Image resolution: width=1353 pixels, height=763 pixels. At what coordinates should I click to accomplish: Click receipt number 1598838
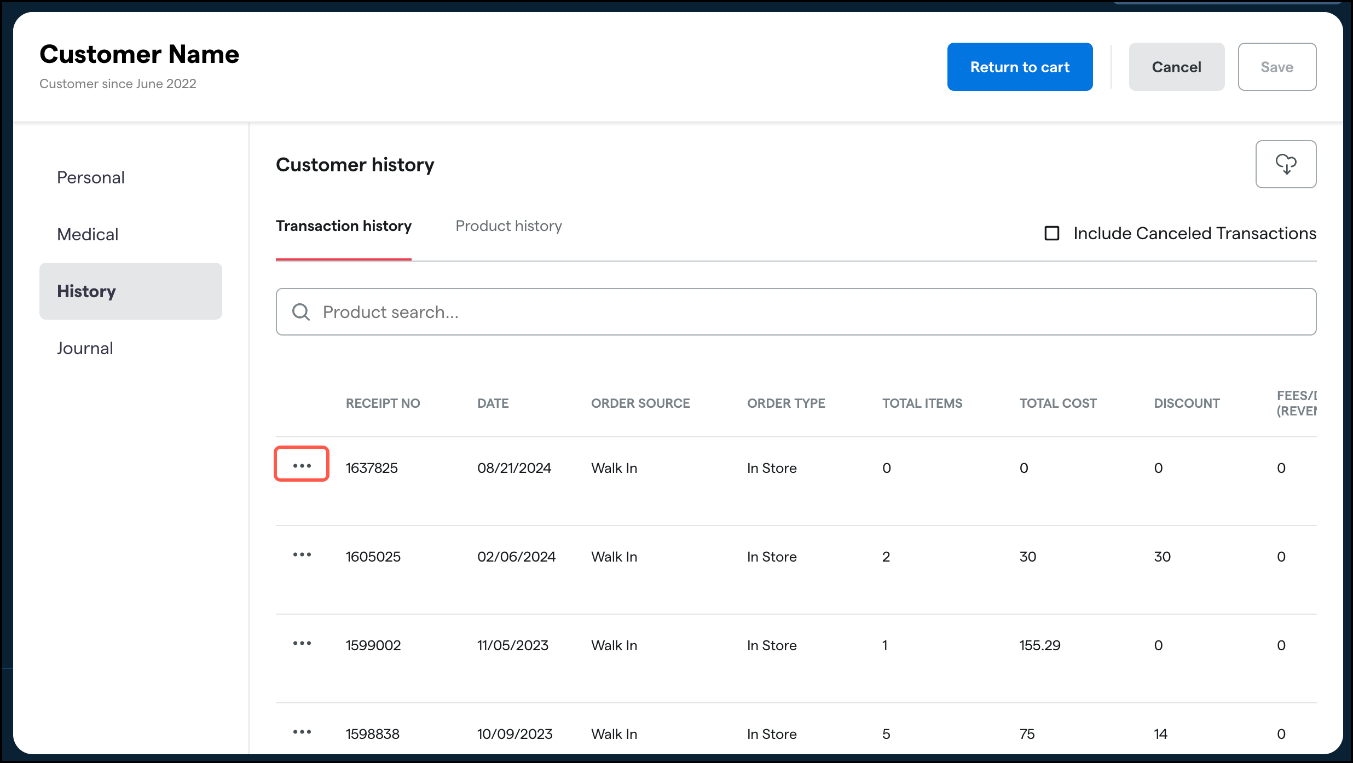pos(372,734)
